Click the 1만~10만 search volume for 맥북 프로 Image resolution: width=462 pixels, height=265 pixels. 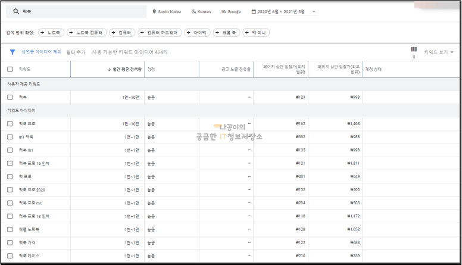pyautogui.click(x=130, y=124)
